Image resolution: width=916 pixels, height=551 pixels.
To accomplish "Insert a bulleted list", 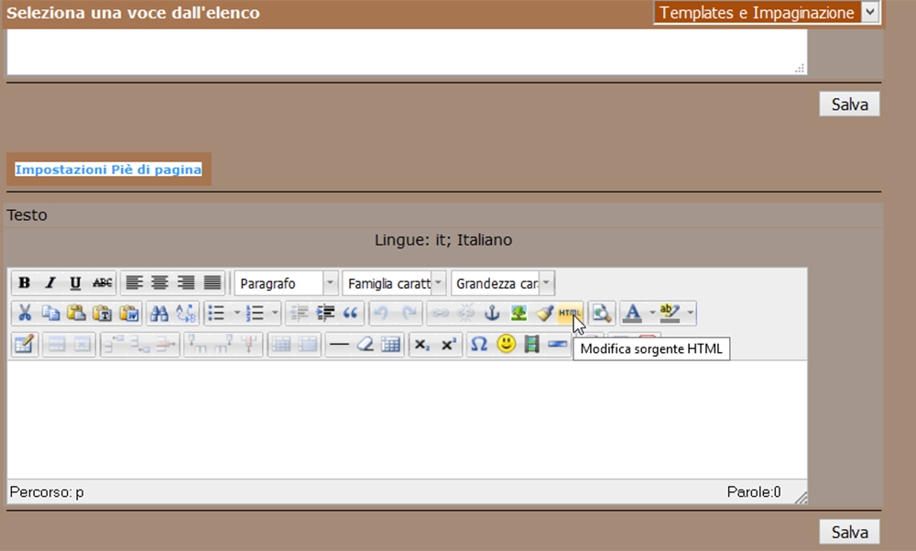I will pos(217,313).
